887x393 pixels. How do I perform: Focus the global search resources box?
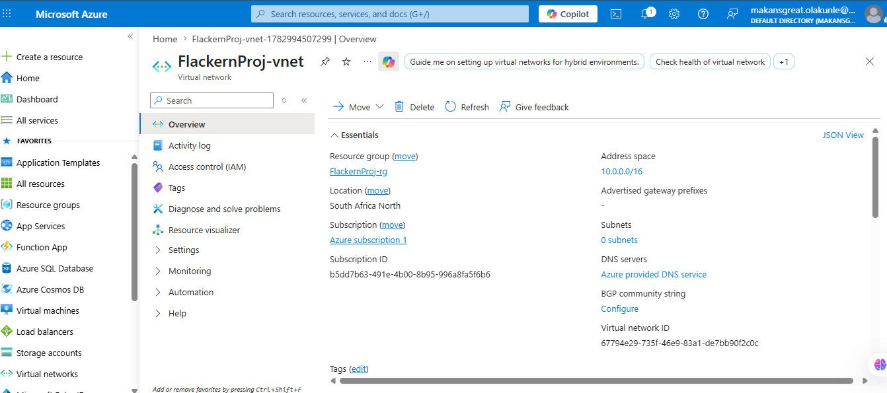tap(390, 14)
